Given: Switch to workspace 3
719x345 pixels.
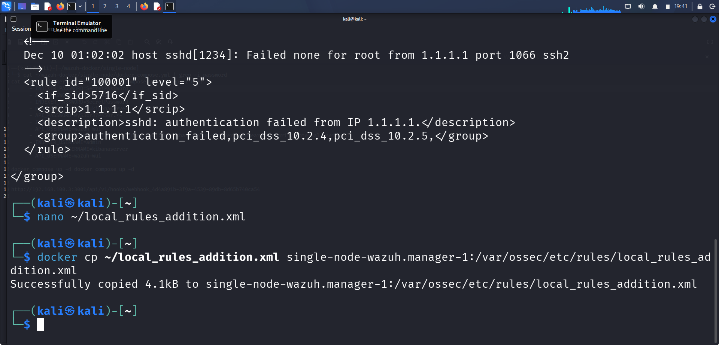Looking at the screenshot, I should 117,6.
